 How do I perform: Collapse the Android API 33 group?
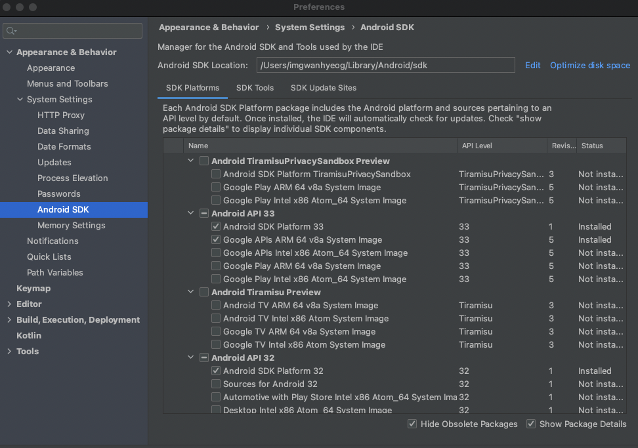point(190,213)
